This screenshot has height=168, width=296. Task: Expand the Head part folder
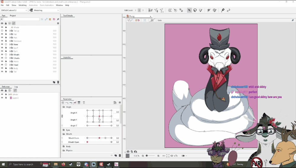10,65
